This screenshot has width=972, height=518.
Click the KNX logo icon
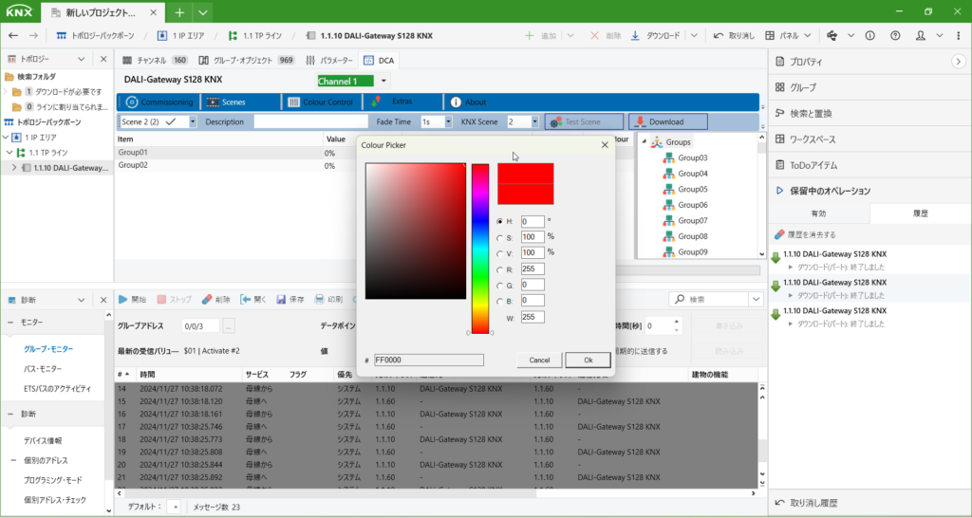point(19,11)
